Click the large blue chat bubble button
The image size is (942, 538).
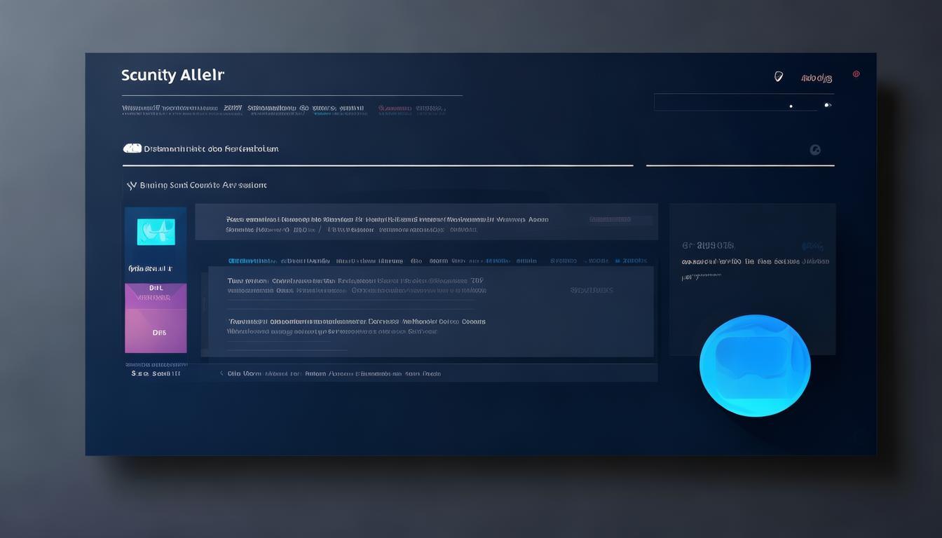click(x=755, y=366)
